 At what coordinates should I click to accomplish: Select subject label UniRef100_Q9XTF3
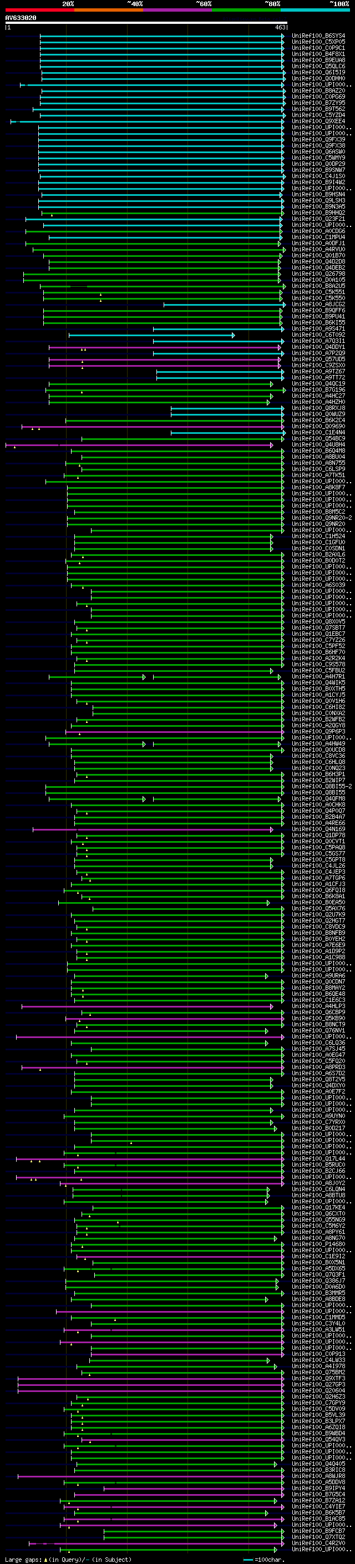coord(318,1379)
